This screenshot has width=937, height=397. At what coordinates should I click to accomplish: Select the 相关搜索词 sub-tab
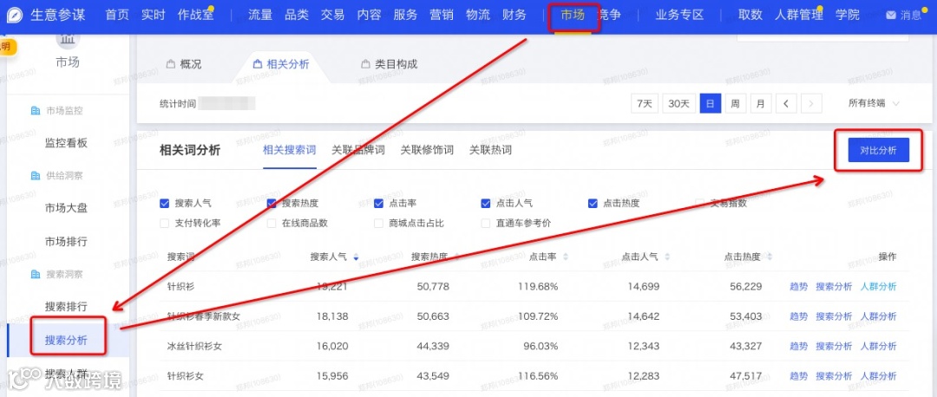(289, 150)
